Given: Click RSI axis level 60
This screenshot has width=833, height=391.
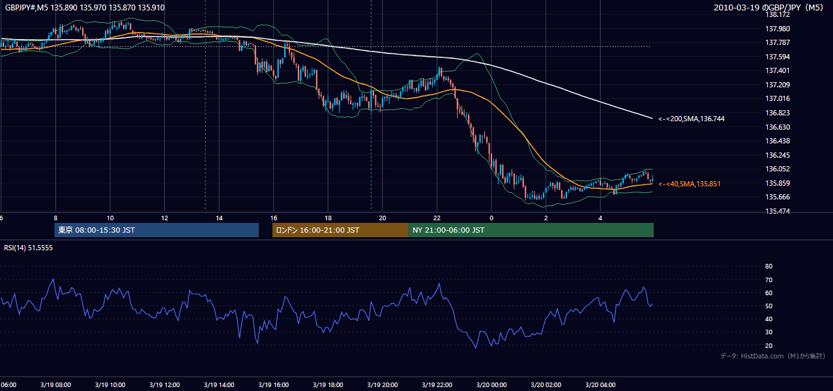Looking at the screenshot, I should (769, 293).
